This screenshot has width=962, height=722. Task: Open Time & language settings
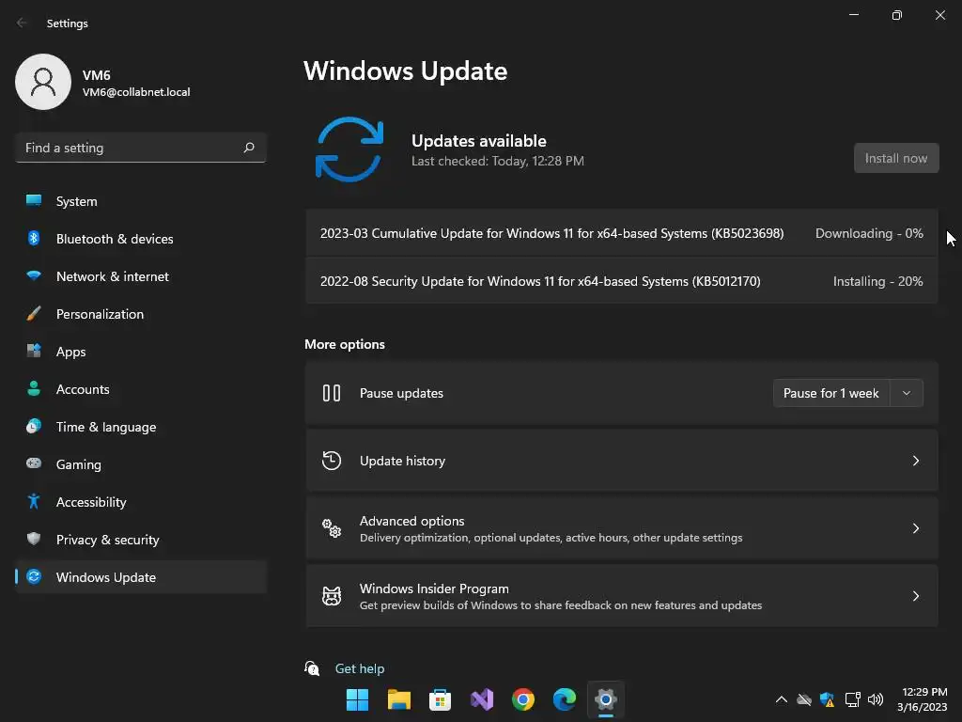point(141,426)
